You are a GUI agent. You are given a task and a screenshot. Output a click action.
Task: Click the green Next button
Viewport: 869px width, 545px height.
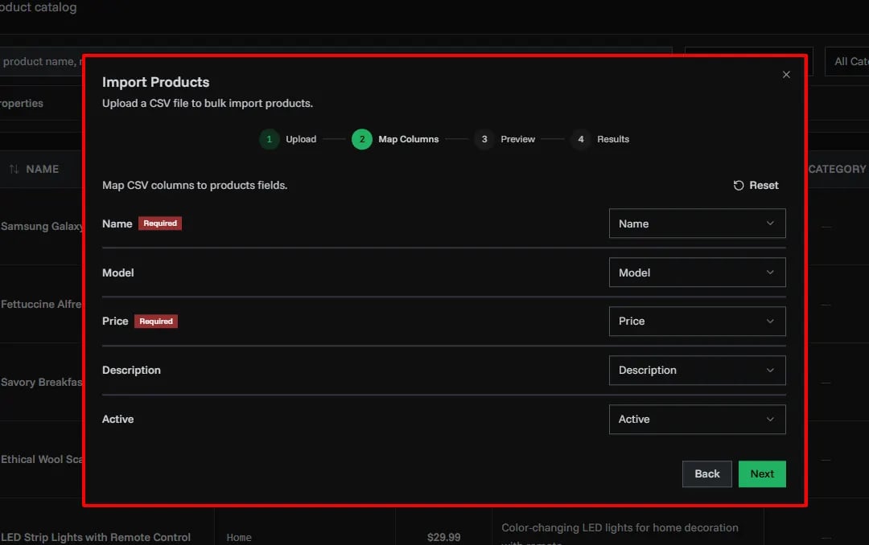coord(761,473)
